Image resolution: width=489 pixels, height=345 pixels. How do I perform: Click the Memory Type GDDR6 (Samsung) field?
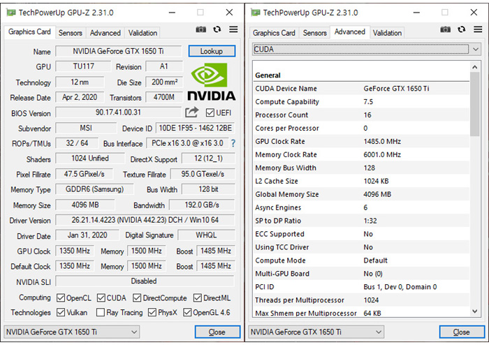[94, 189]
